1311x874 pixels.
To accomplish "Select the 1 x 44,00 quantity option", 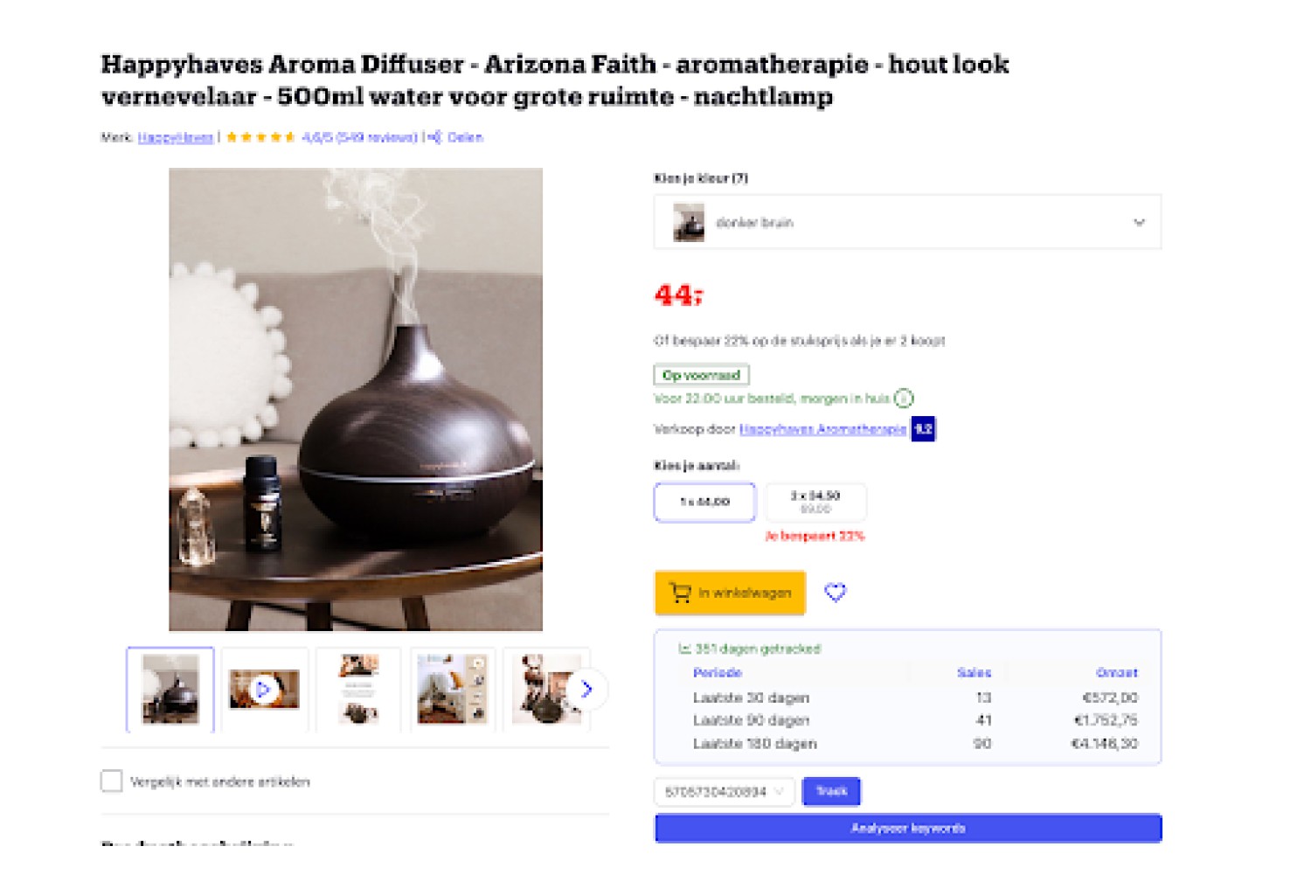I will (x=704, y=503).
